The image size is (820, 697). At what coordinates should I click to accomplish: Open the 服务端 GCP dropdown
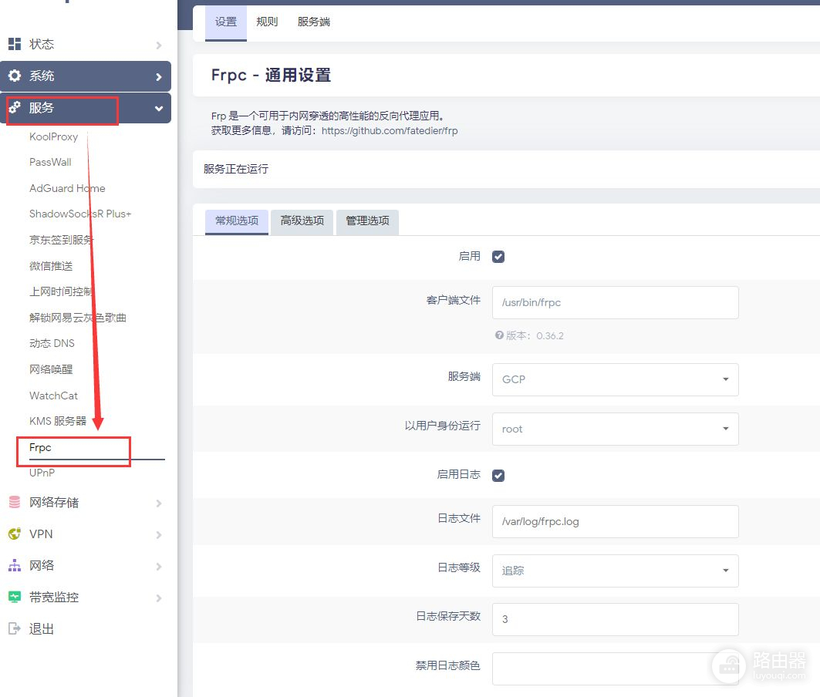tap(615, 379)
